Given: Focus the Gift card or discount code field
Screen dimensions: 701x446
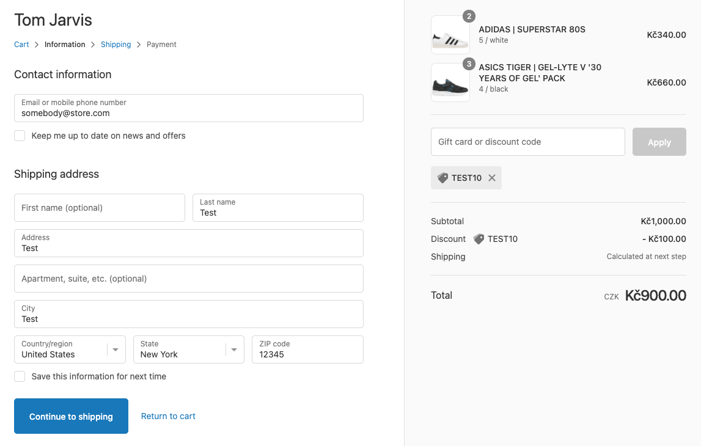Looking at the screenshot, I should click(x=527, y=142).
